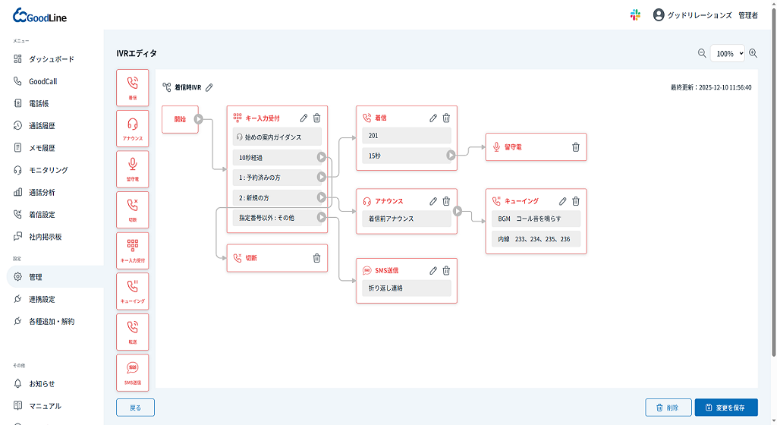Select the SMS送信 tool in palette

click(x=133, y=373)
